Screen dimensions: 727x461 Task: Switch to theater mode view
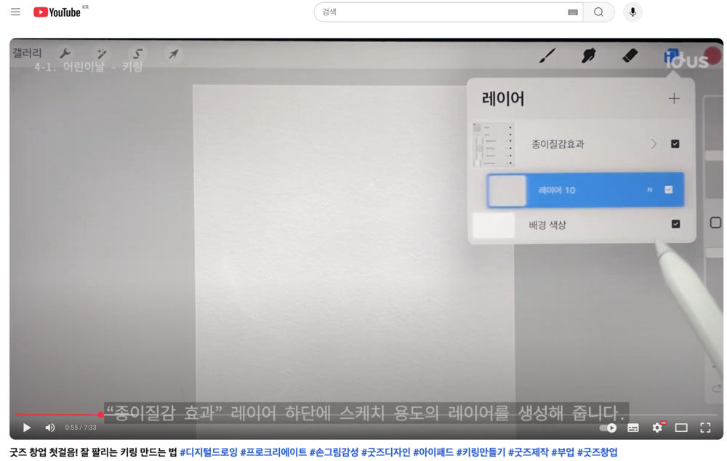(681, 428)
